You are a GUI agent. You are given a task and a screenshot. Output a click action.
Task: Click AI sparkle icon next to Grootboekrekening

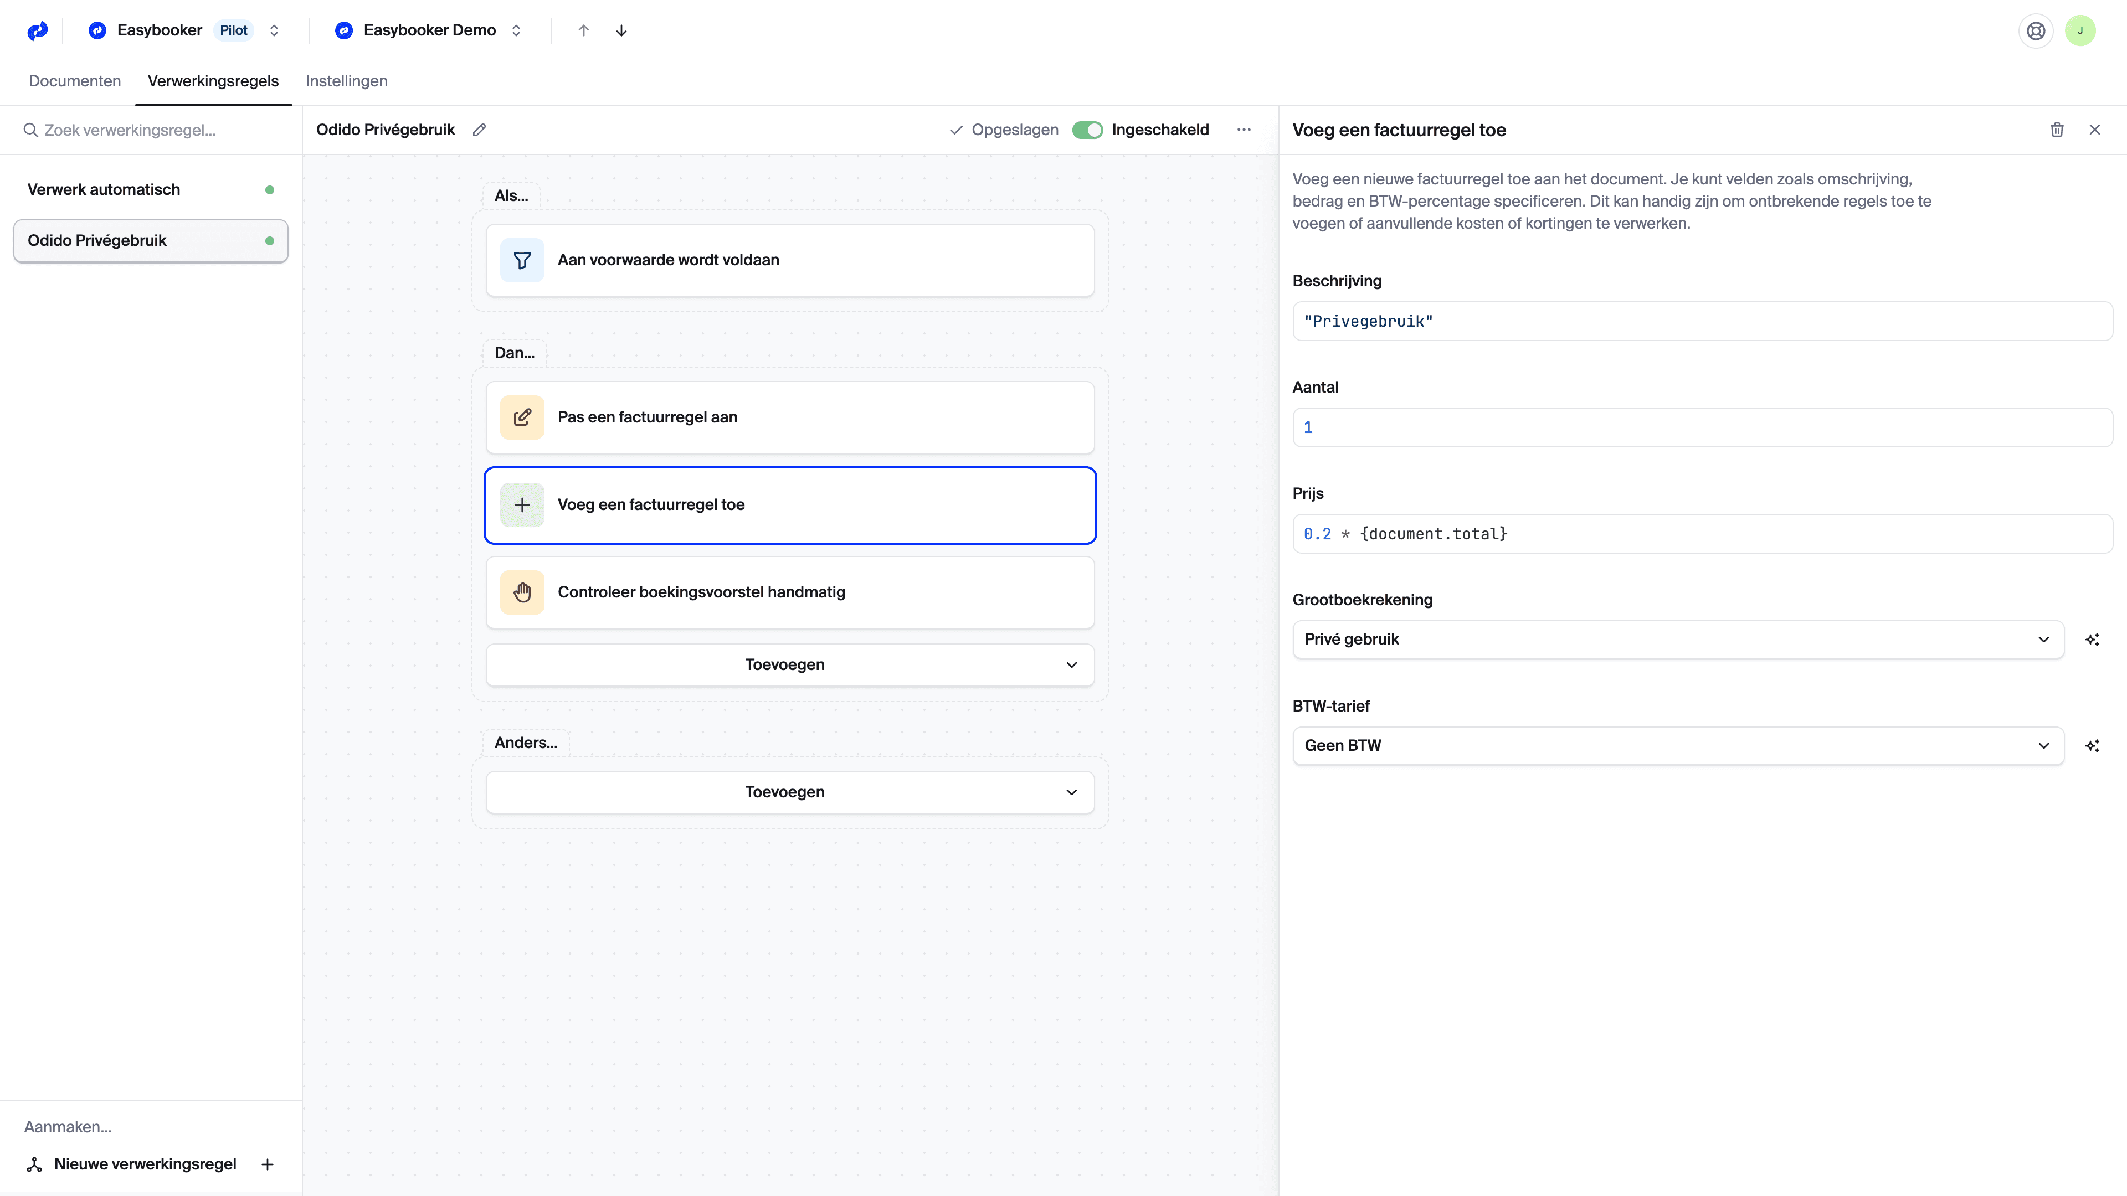pos(2092,640)
